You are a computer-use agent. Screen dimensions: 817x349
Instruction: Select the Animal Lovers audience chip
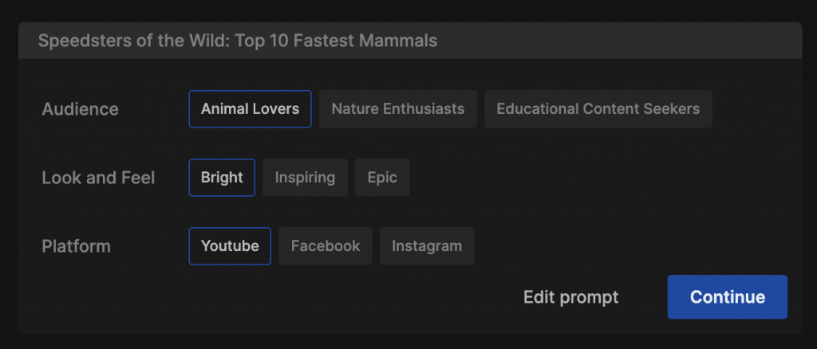(250, 109)
